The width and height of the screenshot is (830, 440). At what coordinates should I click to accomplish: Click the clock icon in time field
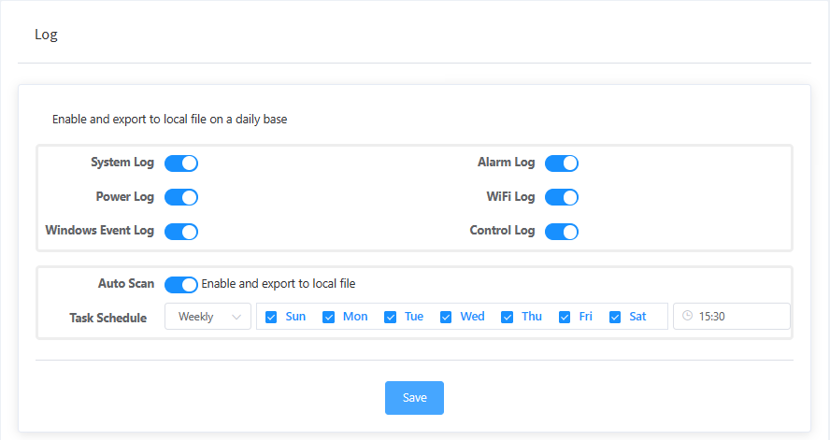pyautogui.click(x=687, y=317)
